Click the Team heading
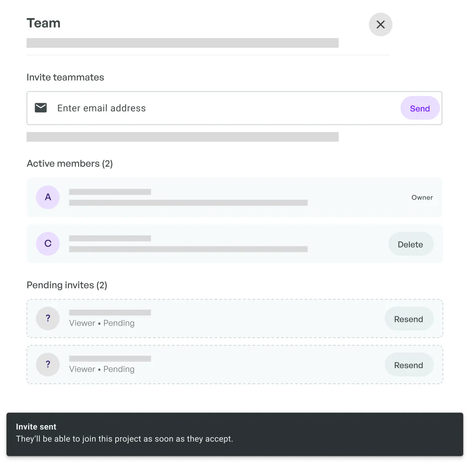 click(x=43, y=23)
